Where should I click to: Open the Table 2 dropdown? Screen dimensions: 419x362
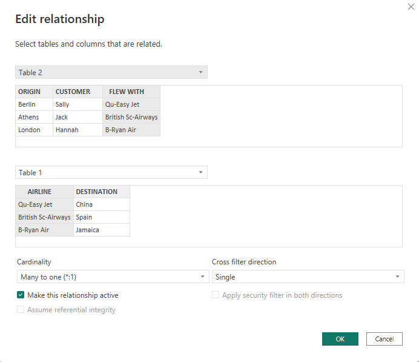111,73
